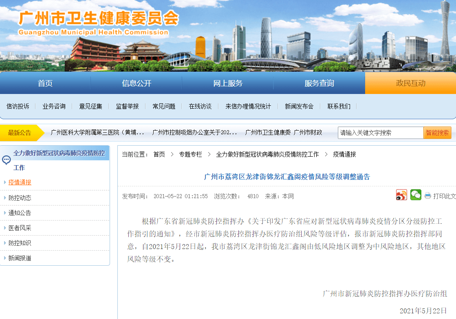Image resolution: width=456 pixels, height=319 pixels.
Task: Open 新闻报道 in sidebar
Action: point(20,258)
